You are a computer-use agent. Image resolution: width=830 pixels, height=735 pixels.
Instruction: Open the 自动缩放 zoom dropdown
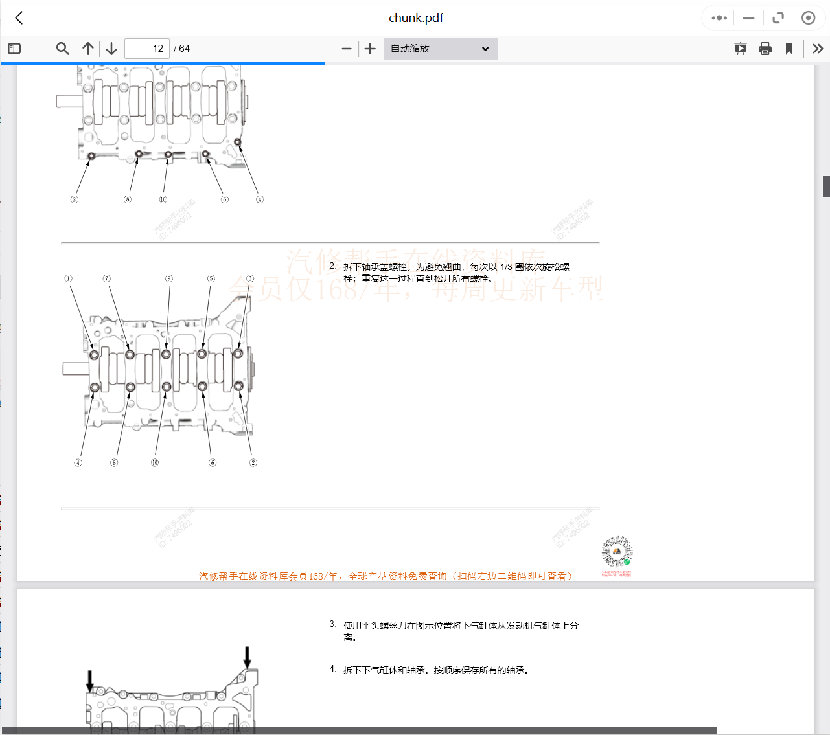pos(441,49)
